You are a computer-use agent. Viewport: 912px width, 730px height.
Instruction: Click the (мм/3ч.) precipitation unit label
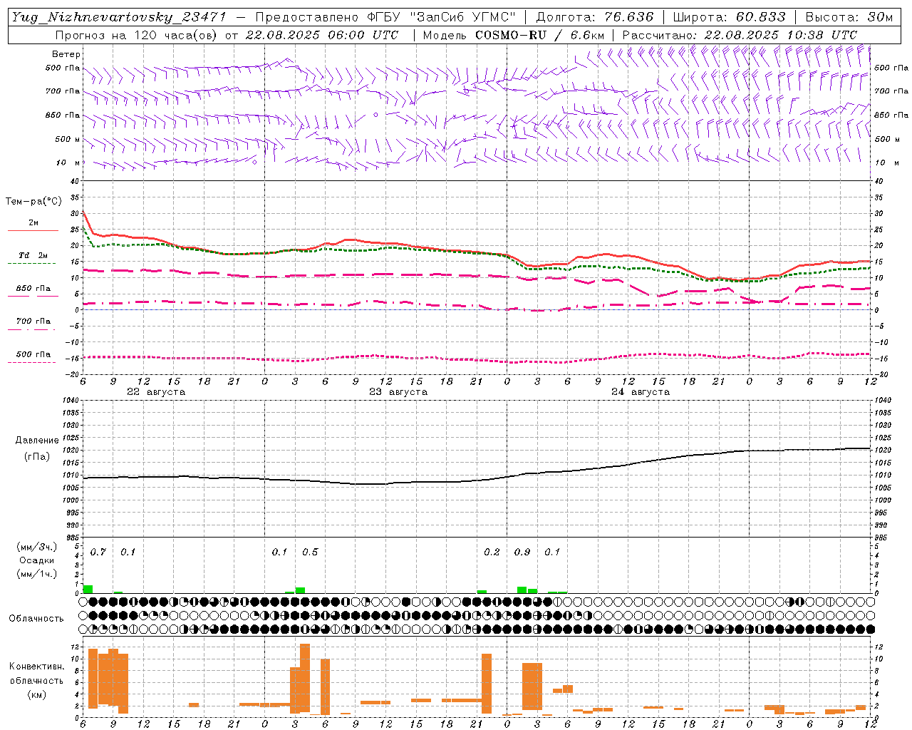pos(37,547)
